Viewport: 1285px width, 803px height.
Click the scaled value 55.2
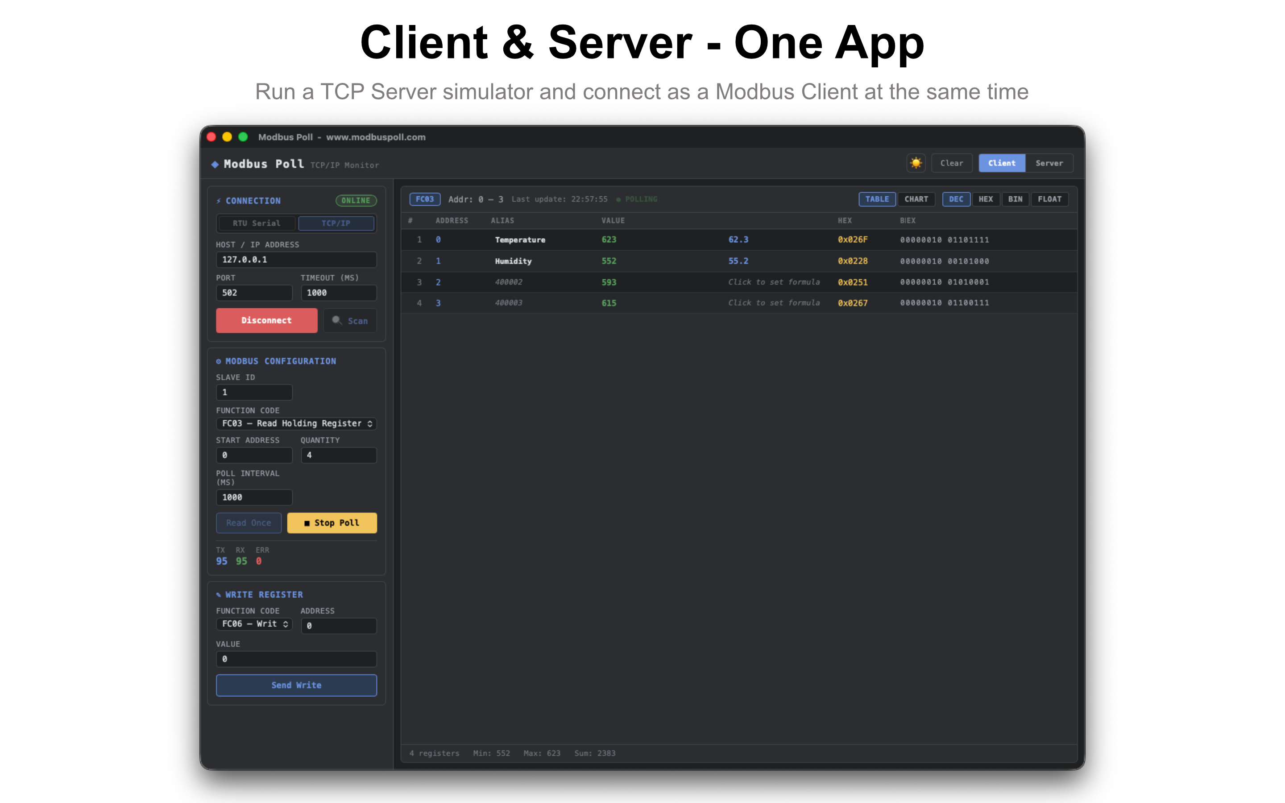[738, 261]
